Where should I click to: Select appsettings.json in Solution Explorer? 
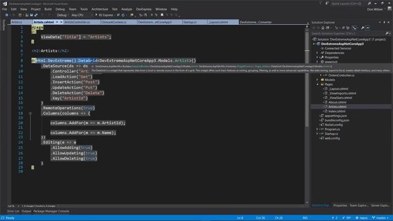336,116
